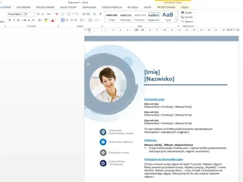
Task: Open the Odwołania tab
Action: (x=89, y=7)
